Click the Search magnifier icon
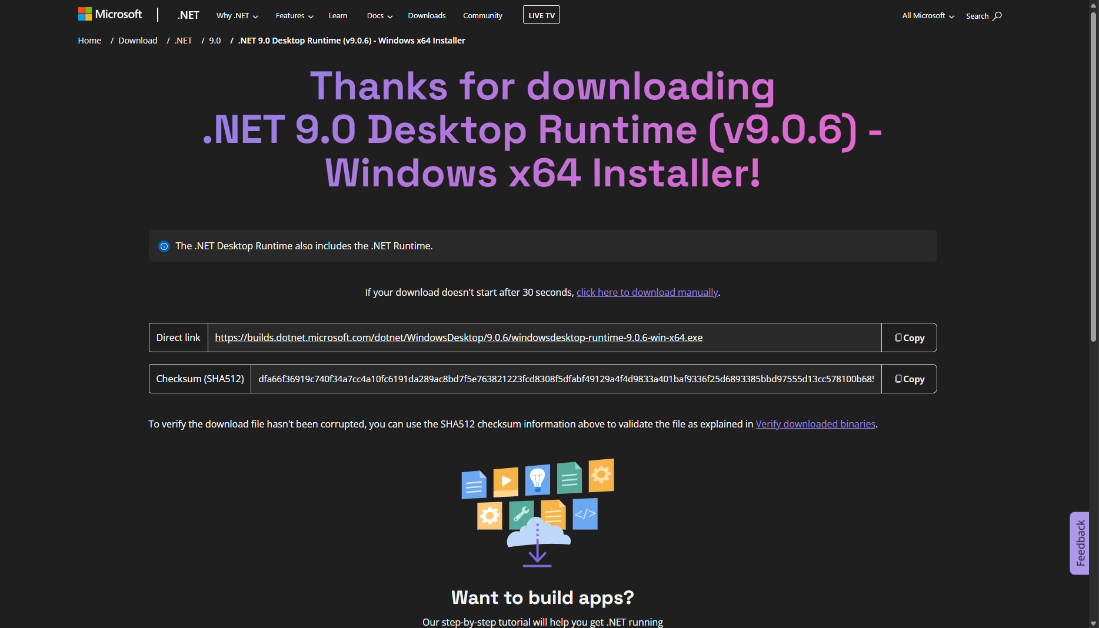1099x628 pixels. (x=997, y=16)
